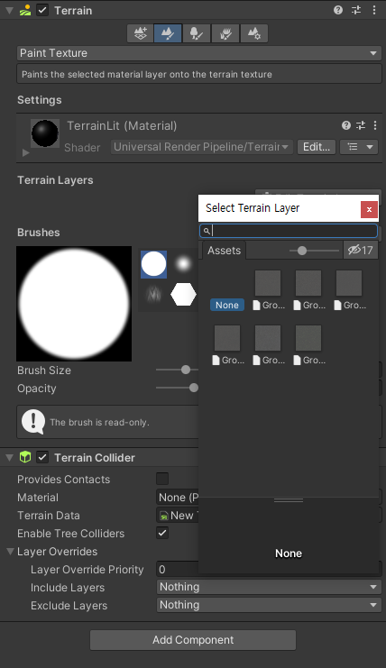386x668 pixels.
Task: Open the Exclude Layers dropdown
Action: (x=269, y=605)
